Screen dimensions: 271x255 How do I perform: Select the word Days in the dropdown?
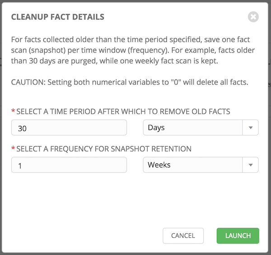(x=156, y=128)
